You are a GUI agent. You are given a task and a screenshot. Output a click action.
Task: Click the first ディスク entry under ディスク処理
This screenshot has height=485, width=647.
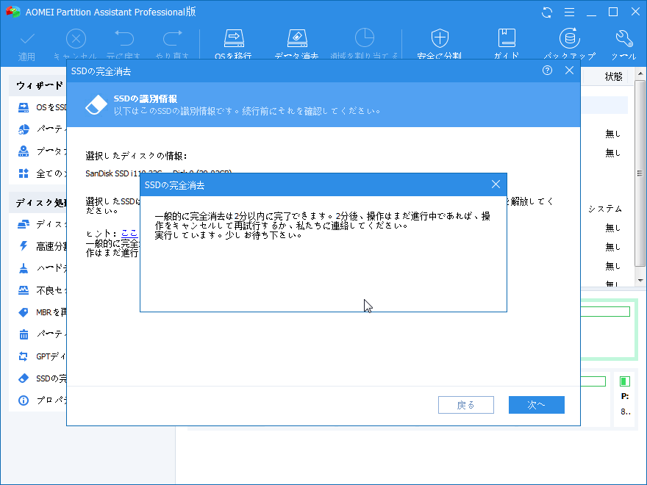point(42,224)
